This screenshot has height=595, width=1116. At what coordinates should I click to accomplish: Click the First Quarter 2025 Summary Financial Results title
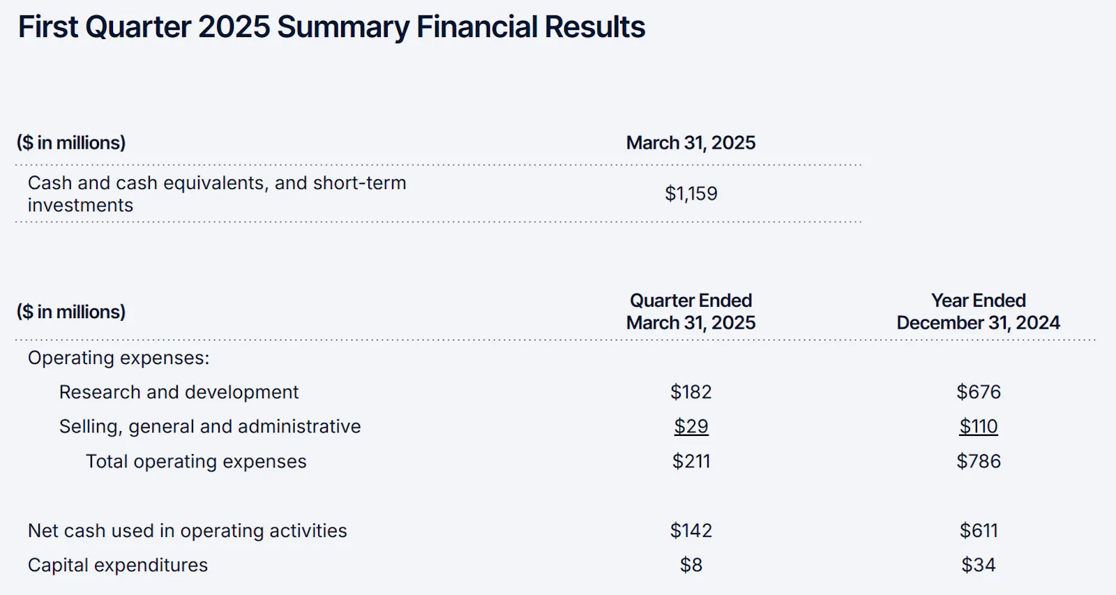(x=331, y=28)
